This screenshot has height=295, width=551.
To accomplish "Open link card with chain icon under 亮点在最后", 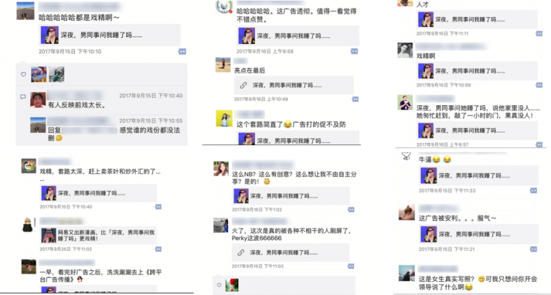I will 294,85.
